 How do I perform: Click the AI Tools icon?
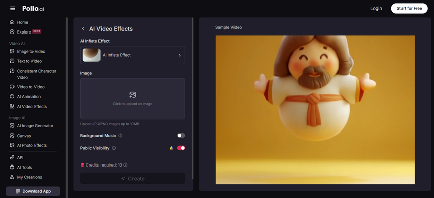click(12, 167)
